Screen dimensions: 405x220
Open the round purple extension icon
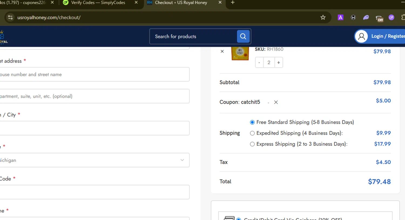click(391, 18)
